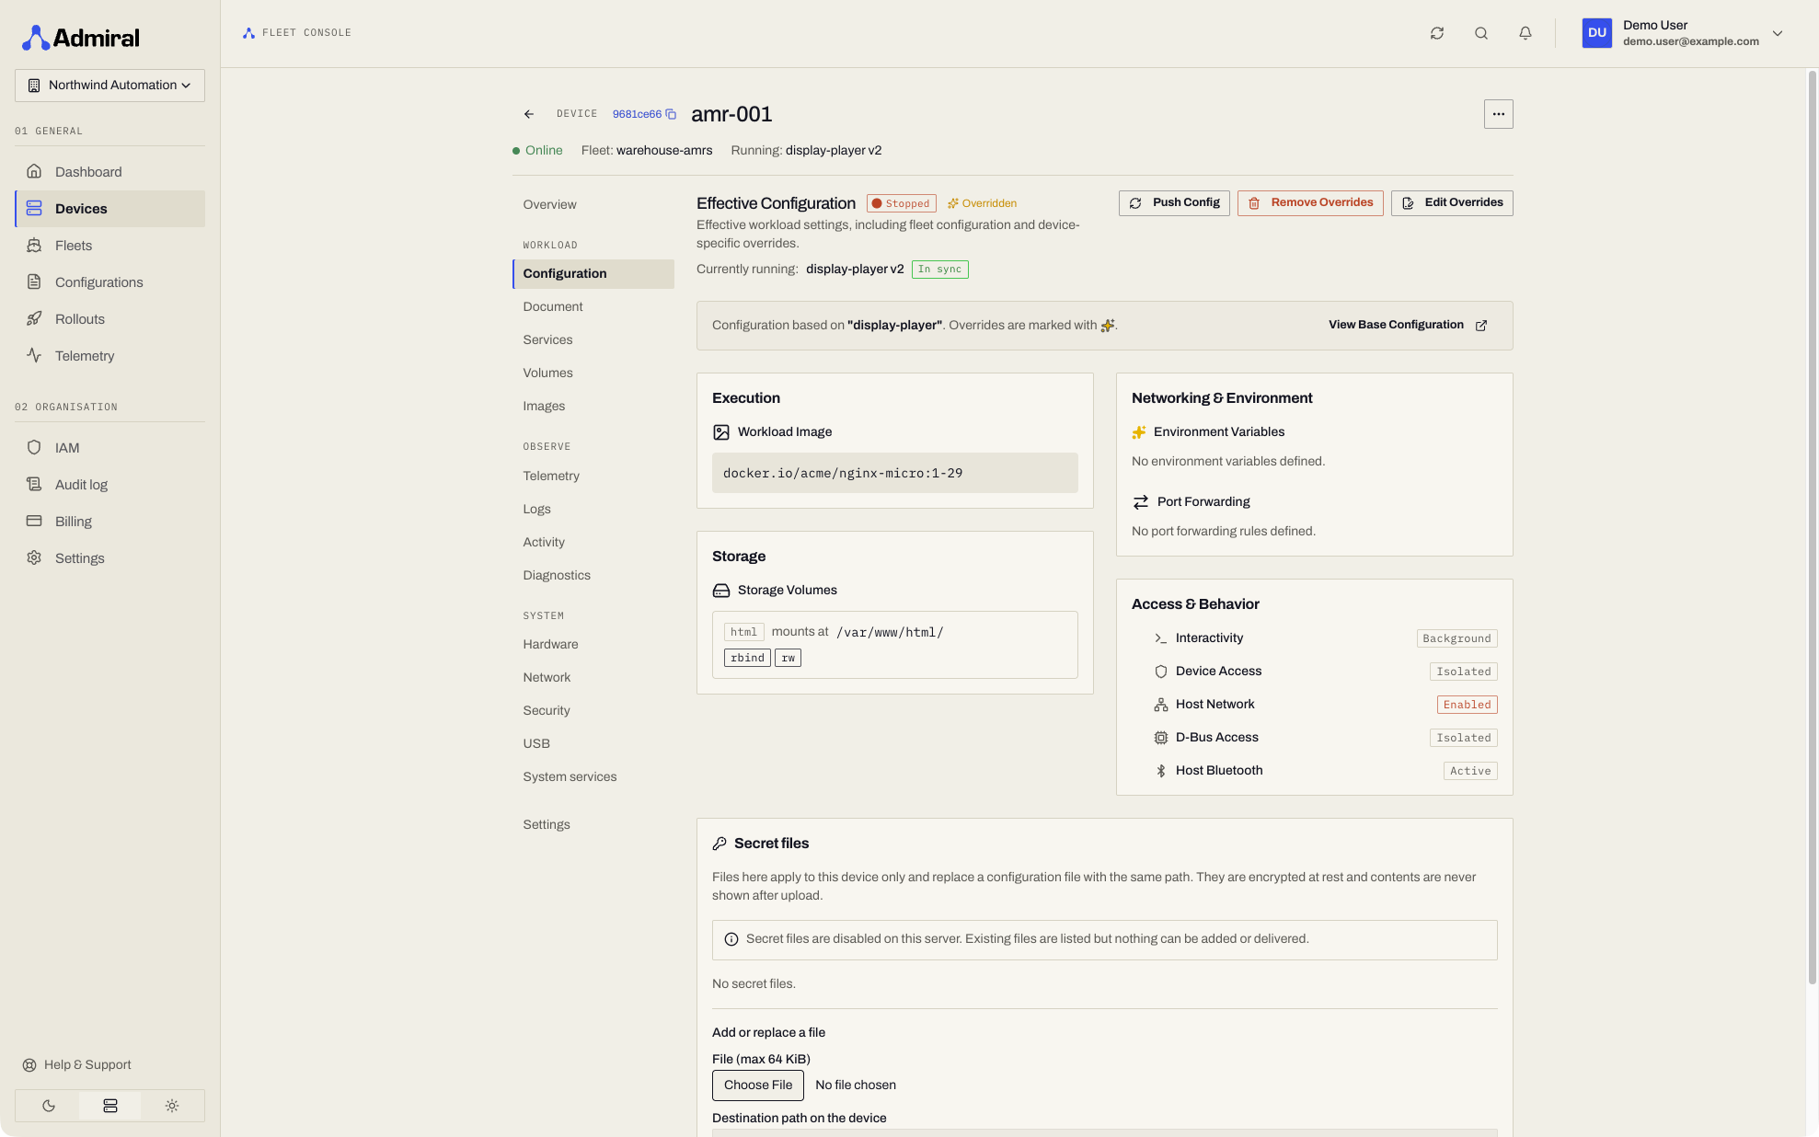Open Billing page
This screenshot has width=1819, height=1137.
pyautogui.click(x=110, y=522)
